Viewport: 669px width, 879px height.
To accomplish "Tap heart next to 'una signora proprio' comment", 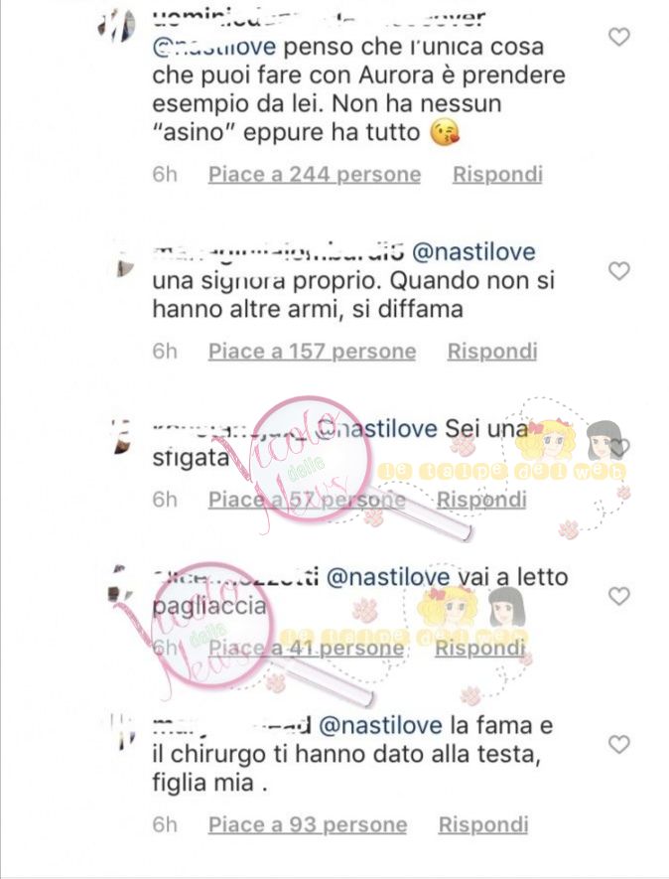I will click(619, 271).
